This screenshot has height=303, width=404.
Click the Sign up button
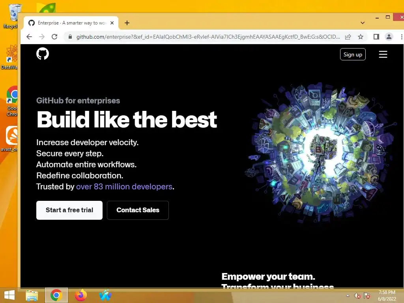point(353,54)
